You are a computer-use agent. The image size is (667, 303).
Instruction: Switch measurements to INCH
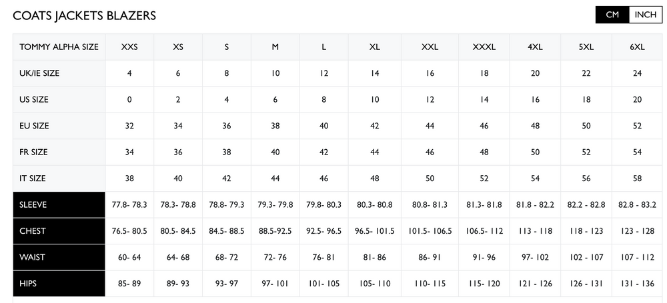[645, 15]
